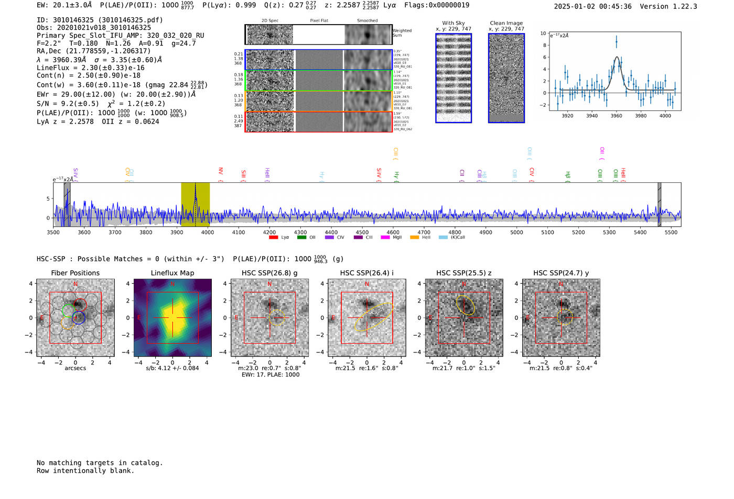
Task: Click the Weighted Sum 2D spectrum row
Action: point(318,35)
